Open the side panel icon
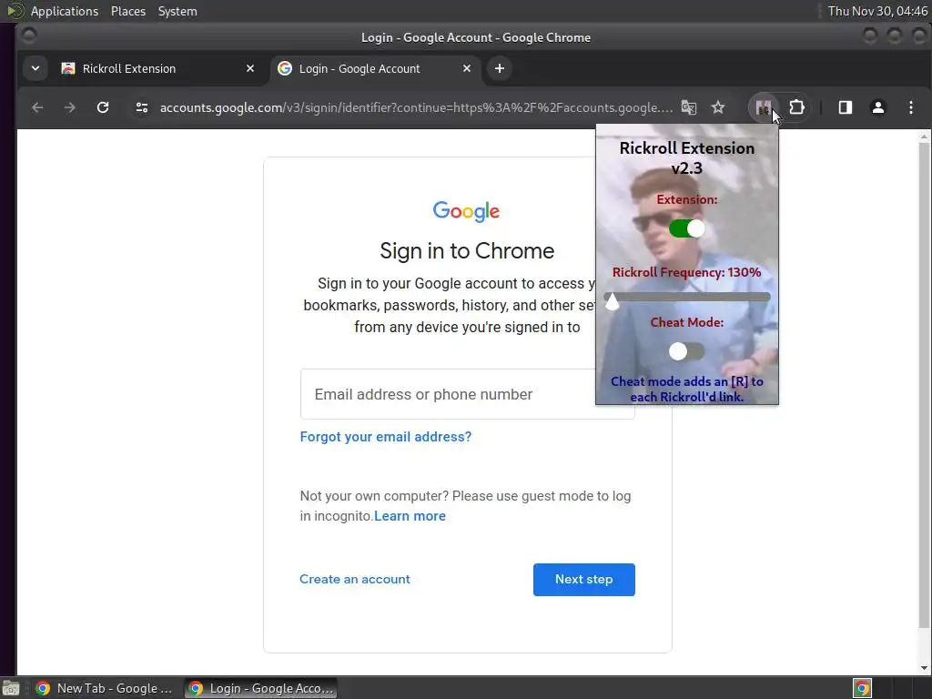Image resolution: width=932 pixels, height=699 pixels. click(x=846, y=107)
